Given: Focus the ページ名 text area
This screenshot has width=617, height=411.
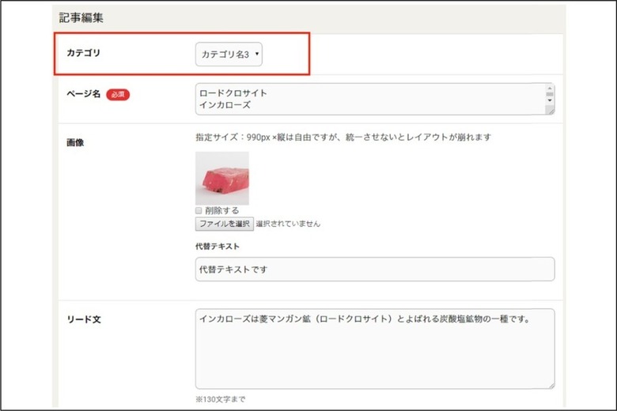Looking at the screenshot, I should (x=375, y=99).
